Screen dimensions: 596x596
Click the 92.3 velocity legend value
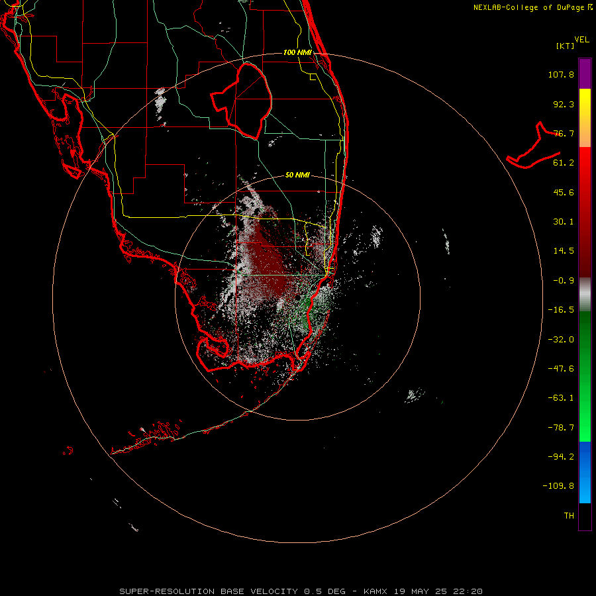(564, 104)
